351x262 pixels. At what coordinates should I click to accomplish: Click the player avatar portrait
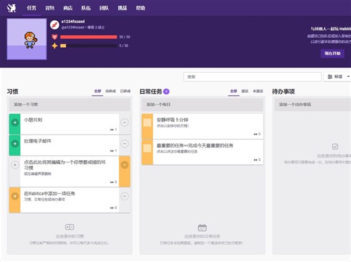point(27,39)
